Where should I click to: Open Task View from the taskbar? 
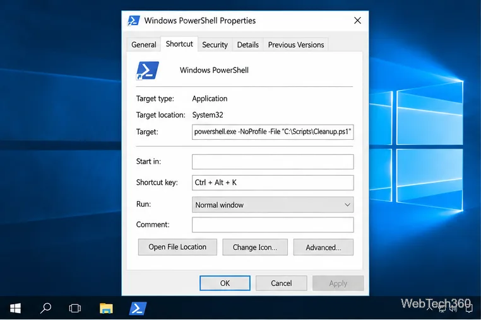pyautogui.click(x=75, y=308)
